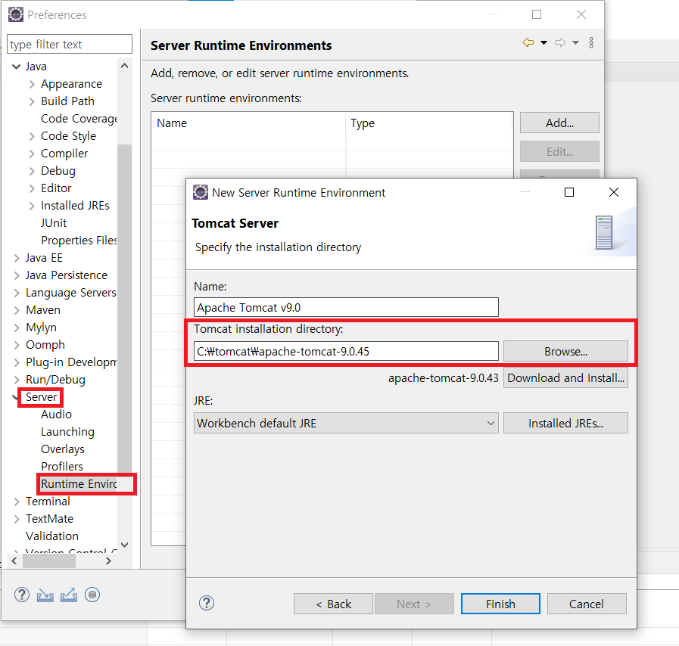
Task: Select the Editor preference item
Action: pyautogui.click(x=56, y=188)
